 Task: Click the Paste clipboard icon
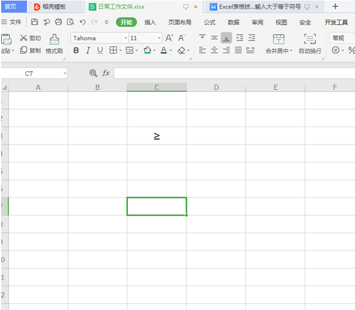point(6,39)
